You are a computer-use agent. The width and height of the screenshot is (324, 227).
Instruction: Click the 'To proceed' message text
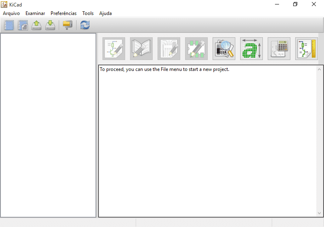[164, 69]
